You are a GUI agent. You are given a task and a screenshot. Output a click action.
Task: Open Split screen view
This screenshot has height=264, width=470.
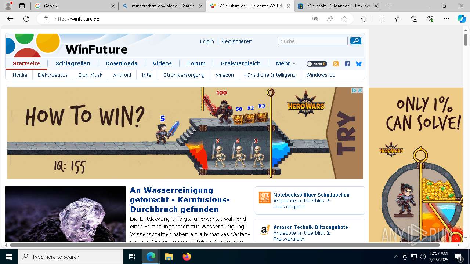pos(382,19)
